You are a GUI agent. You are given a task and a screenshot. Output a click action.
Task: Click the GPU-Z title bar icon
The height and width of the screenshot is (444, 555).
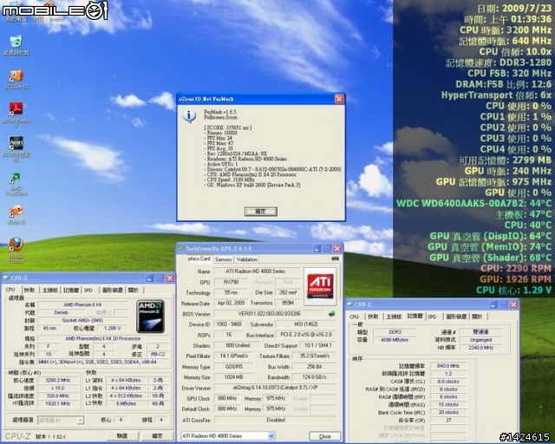click(x=181, y=249)
